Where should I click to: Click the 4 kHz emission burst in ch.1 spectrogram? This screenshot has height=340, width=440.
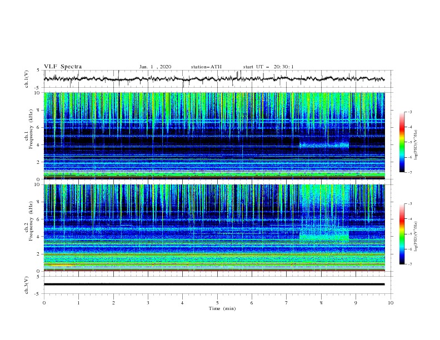click(324, 145)
